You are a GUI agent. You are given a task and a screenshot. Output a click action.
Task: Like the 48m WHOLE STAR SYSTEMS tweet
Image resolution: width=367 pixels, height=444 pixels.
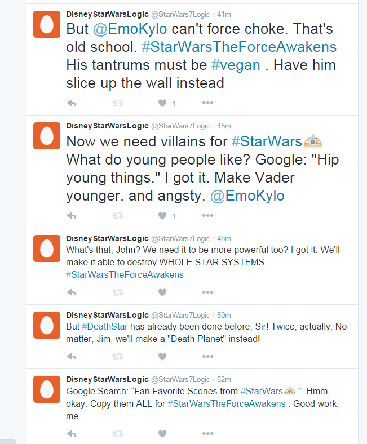click(162, 292)
